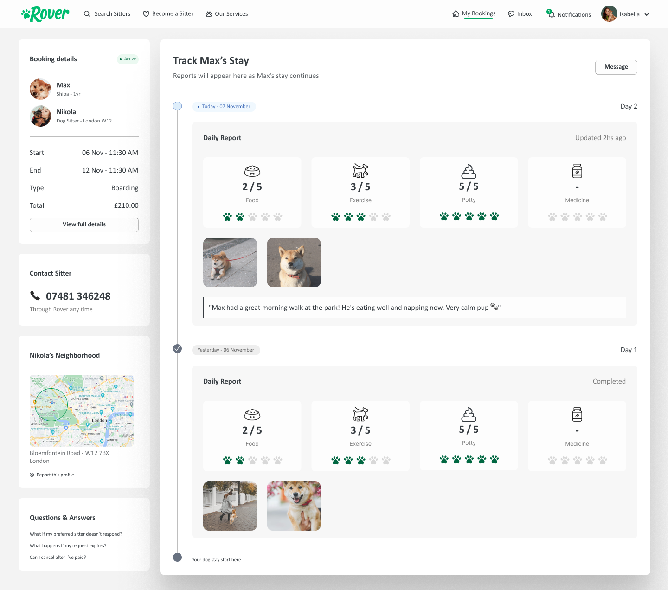
Task: Click View full details button
Action: coord(84,224)
